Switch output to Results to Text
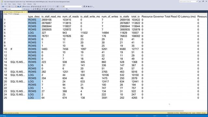Screen dimensions: 208x117 (50, 9)
